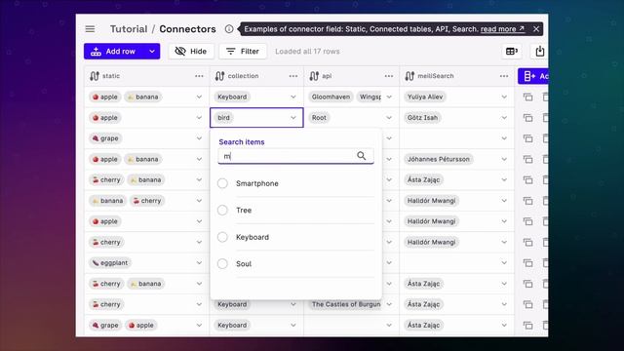Click the magnifier search icon
The image size is (624, 351).
pos(362,156)
